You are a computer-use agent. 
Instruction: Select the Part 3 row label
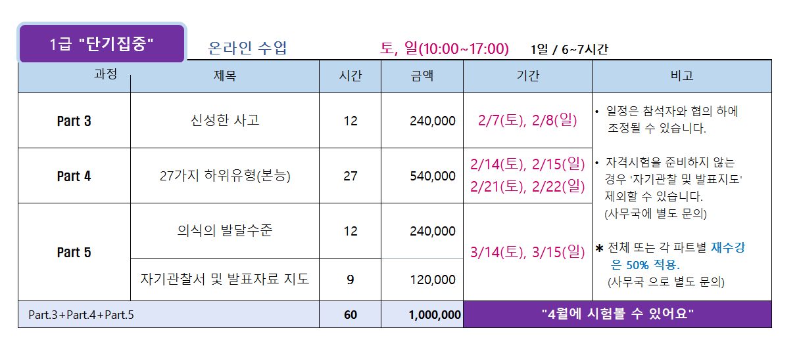(74, 121)
